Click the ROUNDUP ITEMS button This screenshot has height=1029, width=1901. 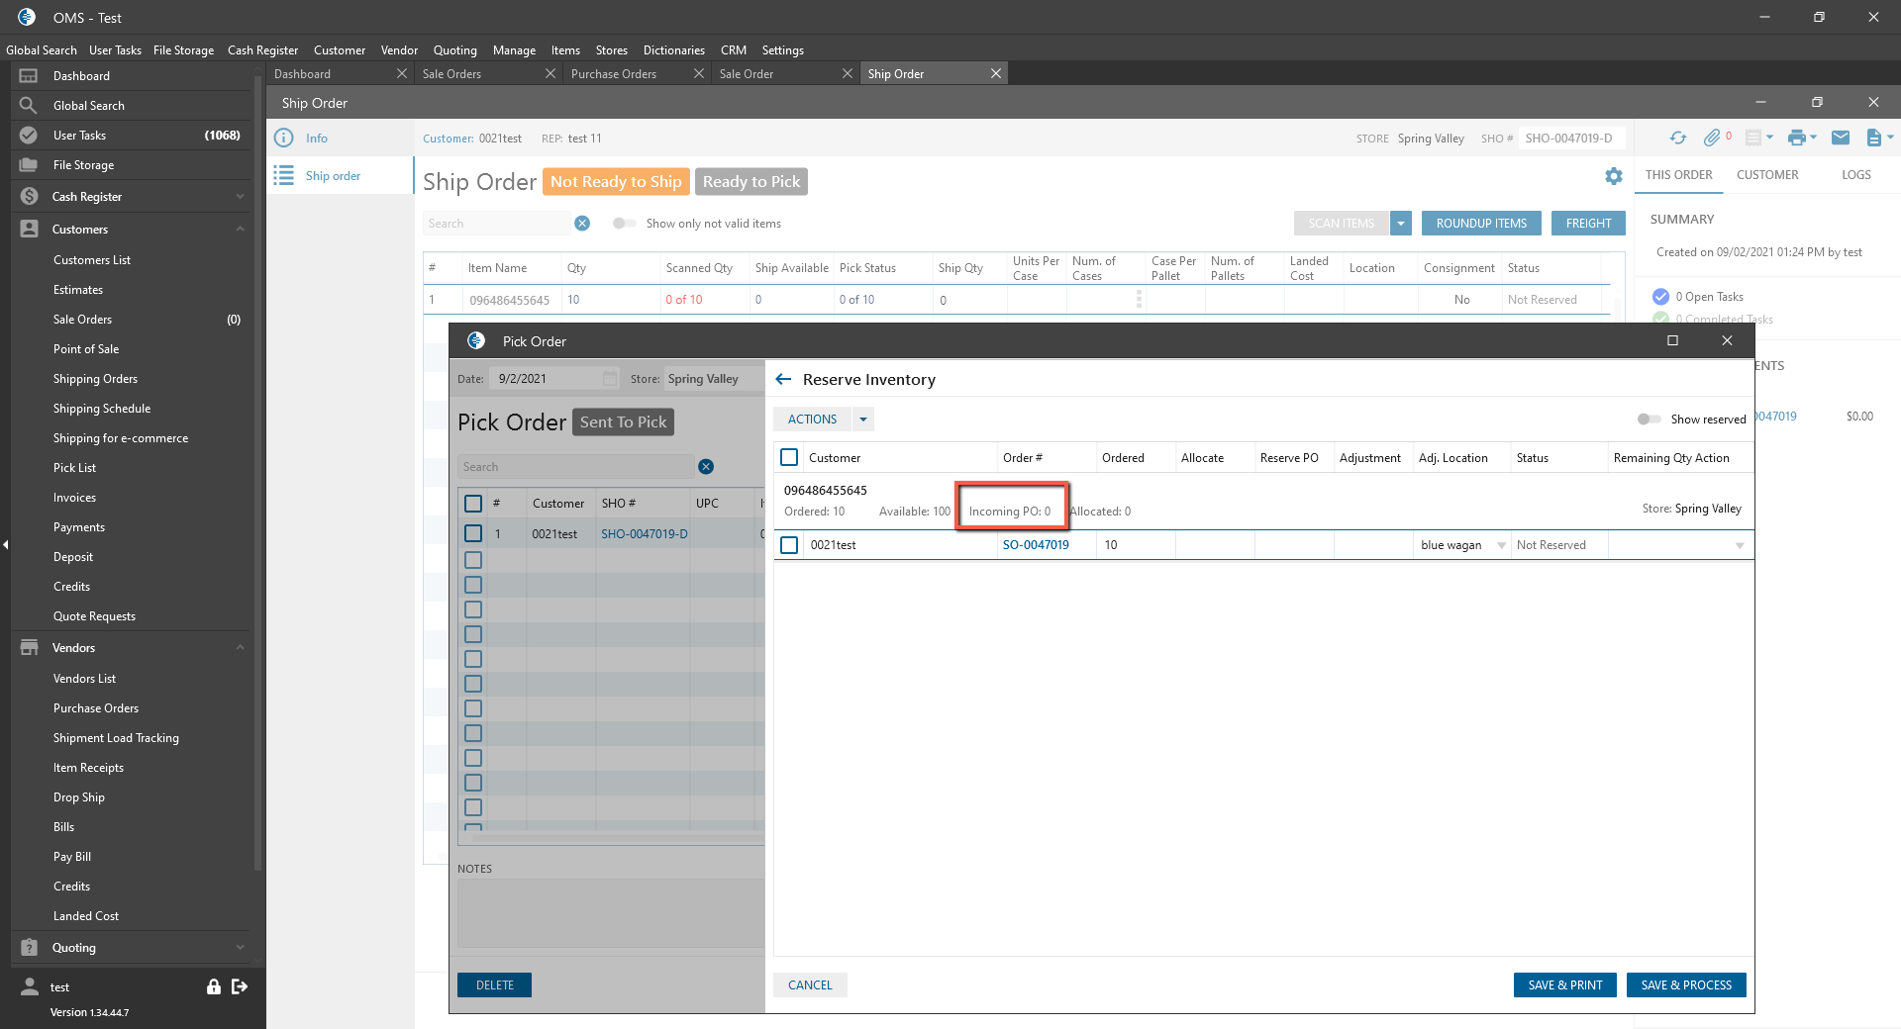[1481, 224]
